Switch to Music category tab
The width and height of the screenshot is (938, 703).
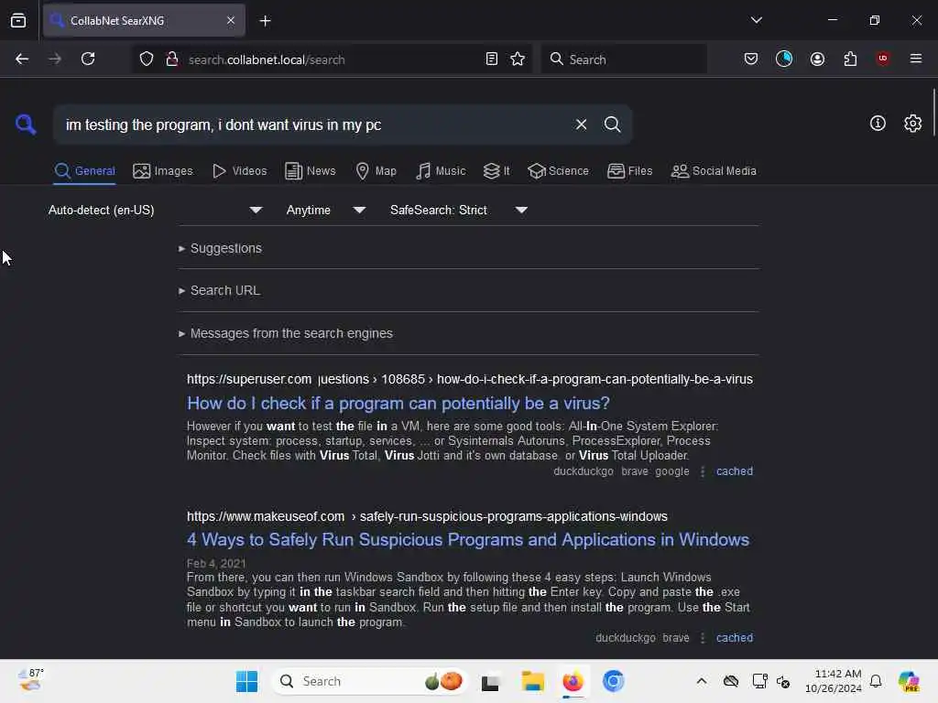441,171
